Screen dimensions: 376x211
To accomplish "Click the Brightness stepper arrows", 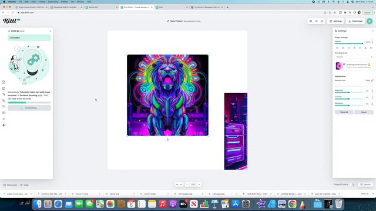I will (x=372, y=91).
